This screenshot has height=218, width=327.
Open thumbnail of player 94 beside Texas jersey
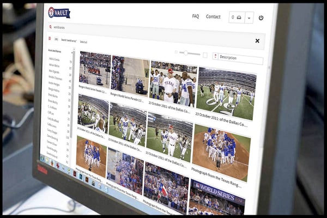pyautogui.click(x=169, y=137)
